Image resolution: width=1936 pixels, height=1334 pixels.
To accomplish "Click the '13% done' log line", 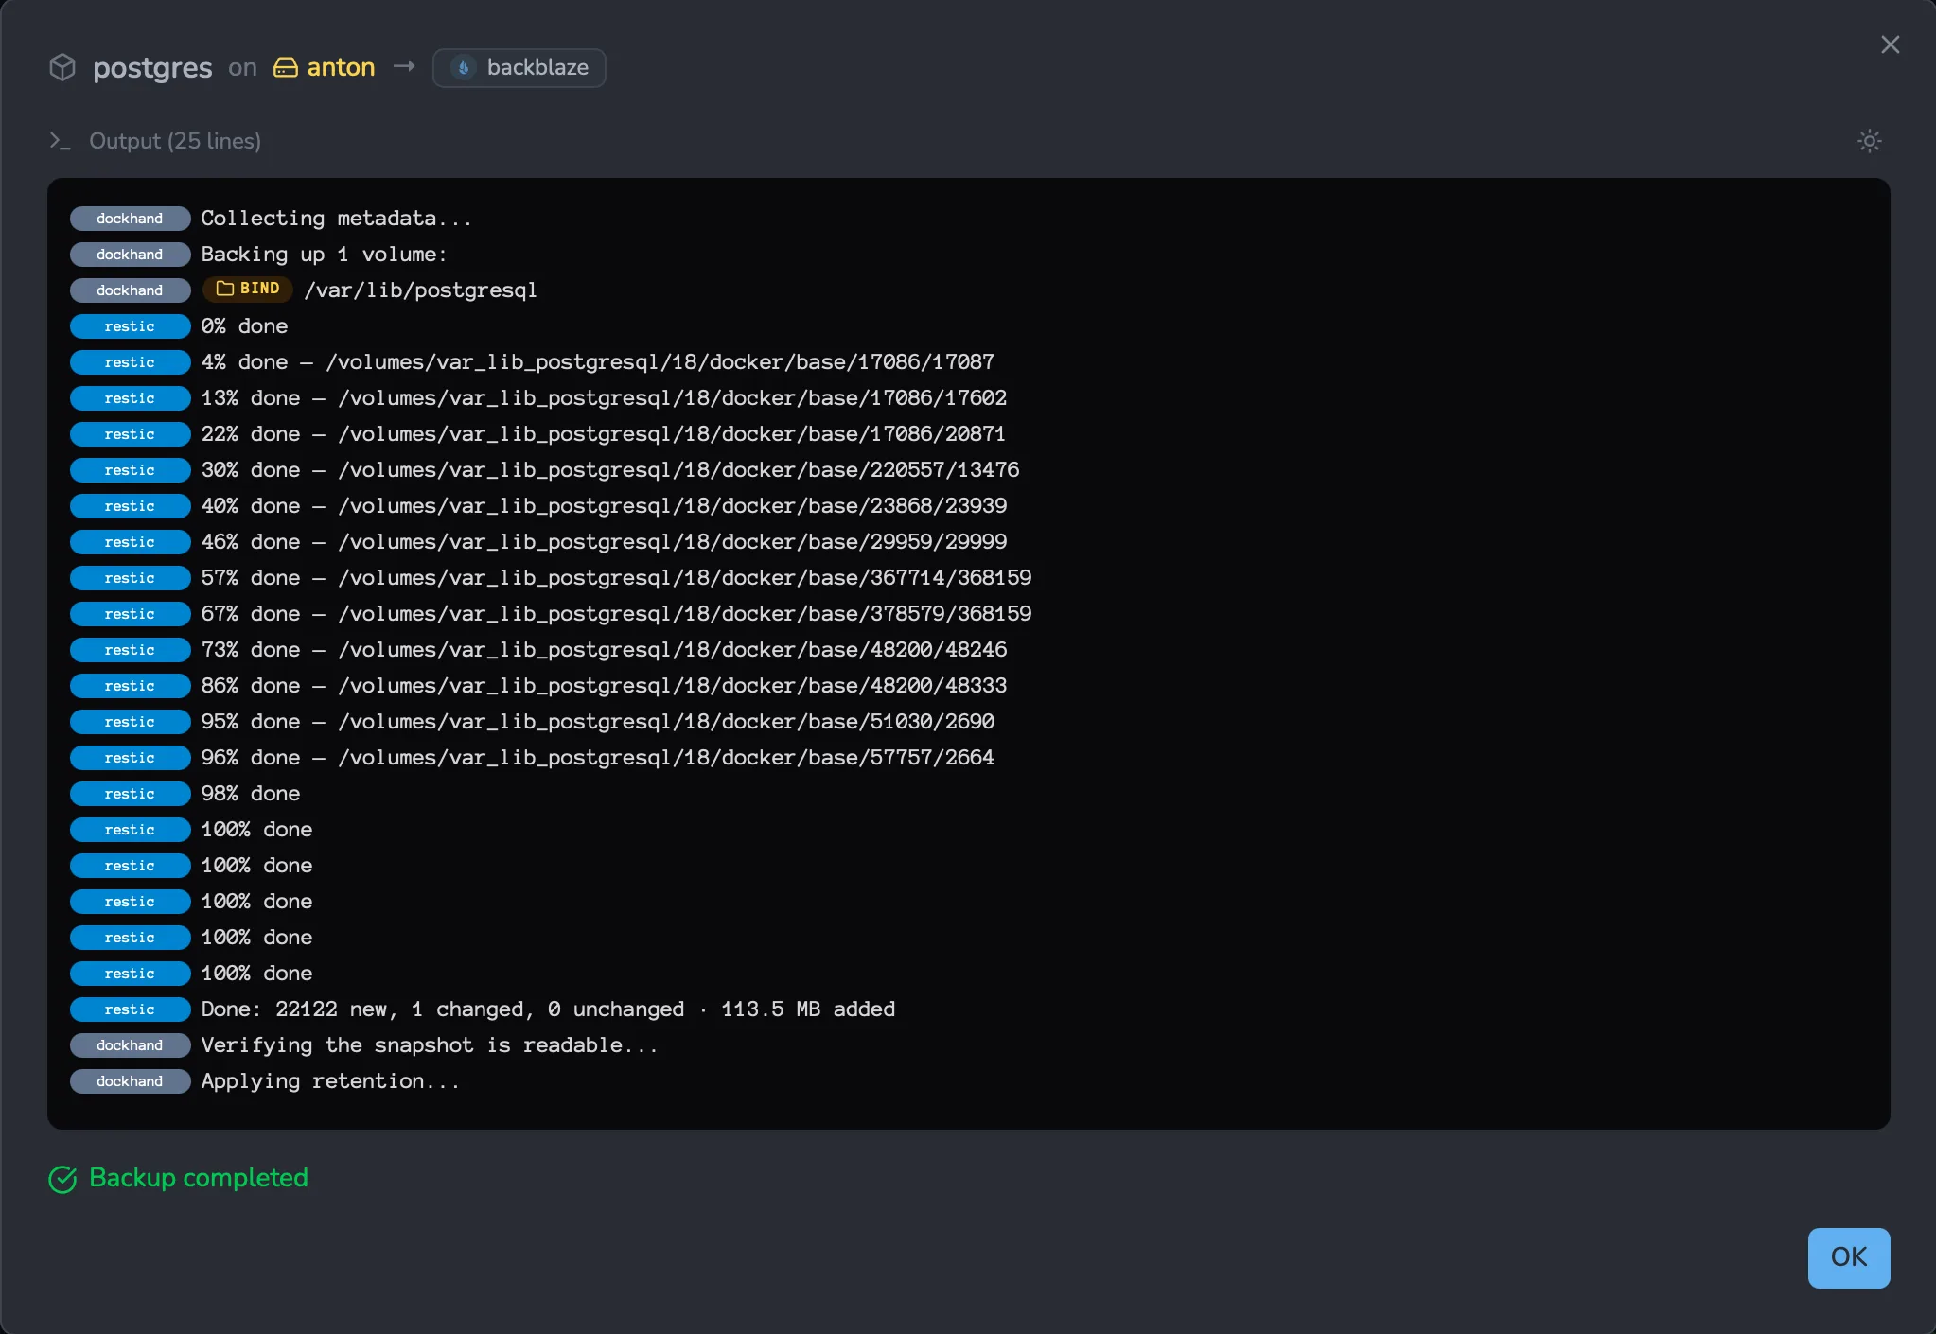I will (x=604, y=398).
